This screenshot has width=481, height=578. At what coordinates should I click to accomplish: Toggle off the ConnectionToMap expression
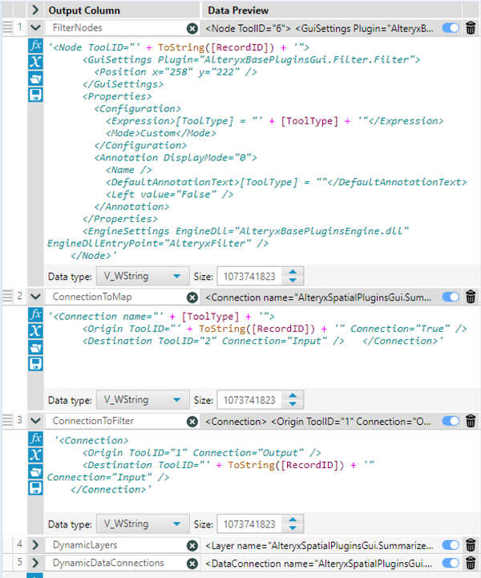pos(451,297)
